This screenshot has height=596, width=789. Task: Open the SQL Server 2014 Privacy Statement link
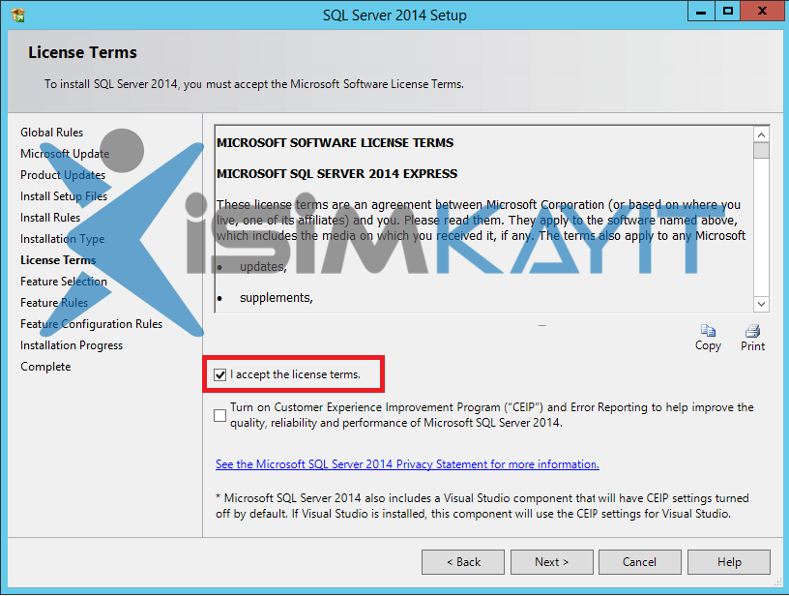(x=407, y=464)
